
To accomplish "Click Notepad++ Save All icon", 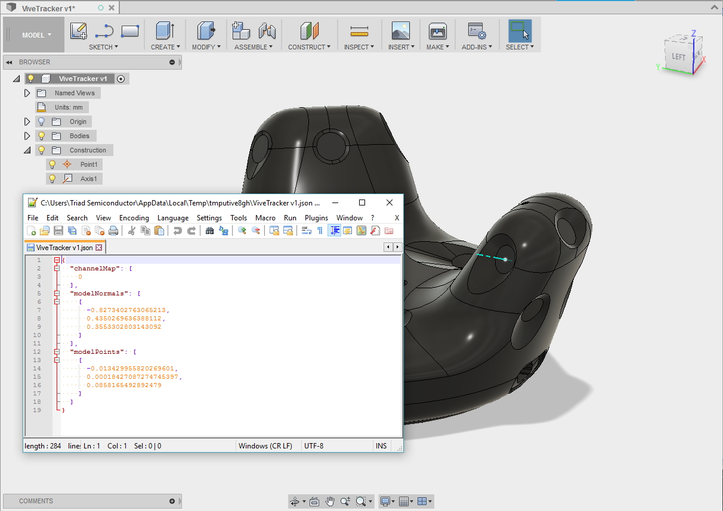I will point(72,231).
